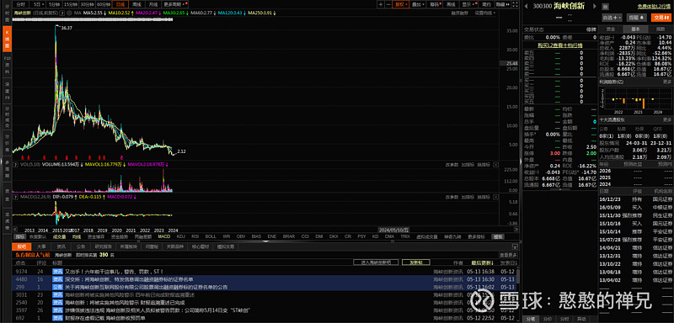Viewport: 674px width, 323px height.
Task: Click the orange 交易 button
Action: click(x=661, y=18)
